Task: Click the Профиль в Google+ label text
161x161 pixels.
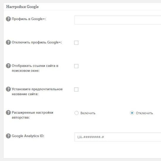Action: [29, 19]
